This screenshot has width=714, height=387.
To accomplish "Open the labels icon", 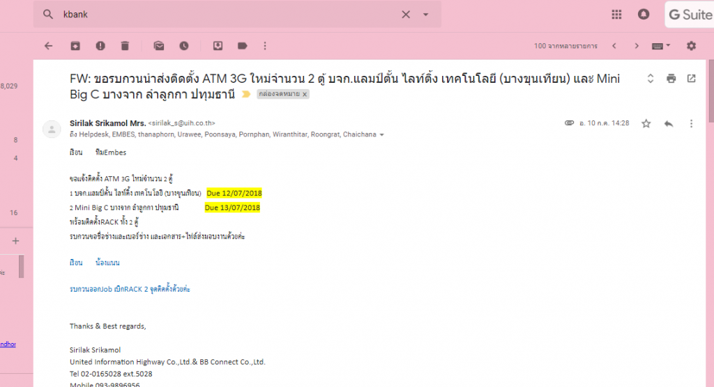I will tap(242, 46).
